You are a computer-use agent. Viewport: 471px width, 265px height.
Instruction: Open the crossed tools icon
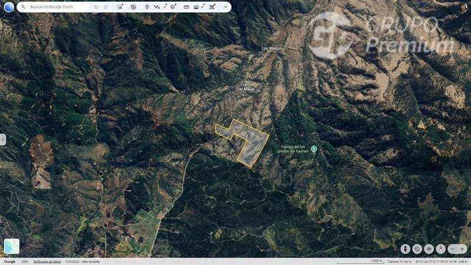click(x=212, y=7)
